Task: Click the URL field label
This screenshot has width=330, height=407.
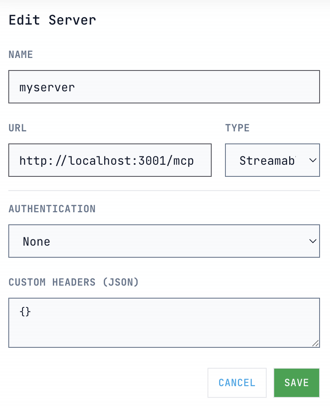Action: 17,128
